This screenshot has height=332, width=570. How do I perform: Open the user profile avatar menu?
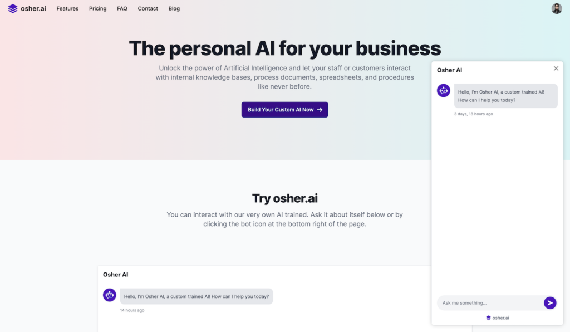[557, 8]
